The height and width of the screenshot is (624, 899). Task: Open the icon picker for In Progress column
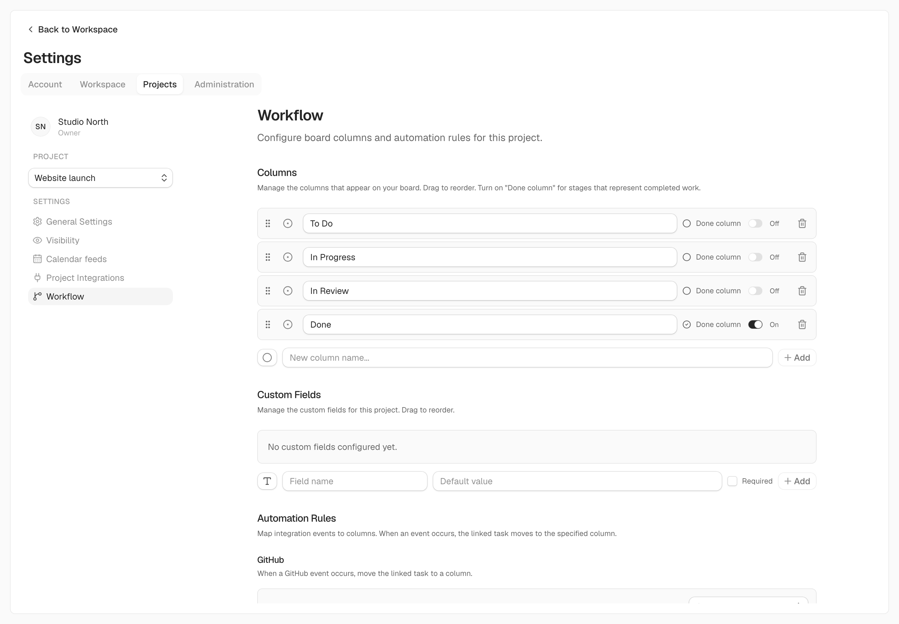click(x=287, y=257)
